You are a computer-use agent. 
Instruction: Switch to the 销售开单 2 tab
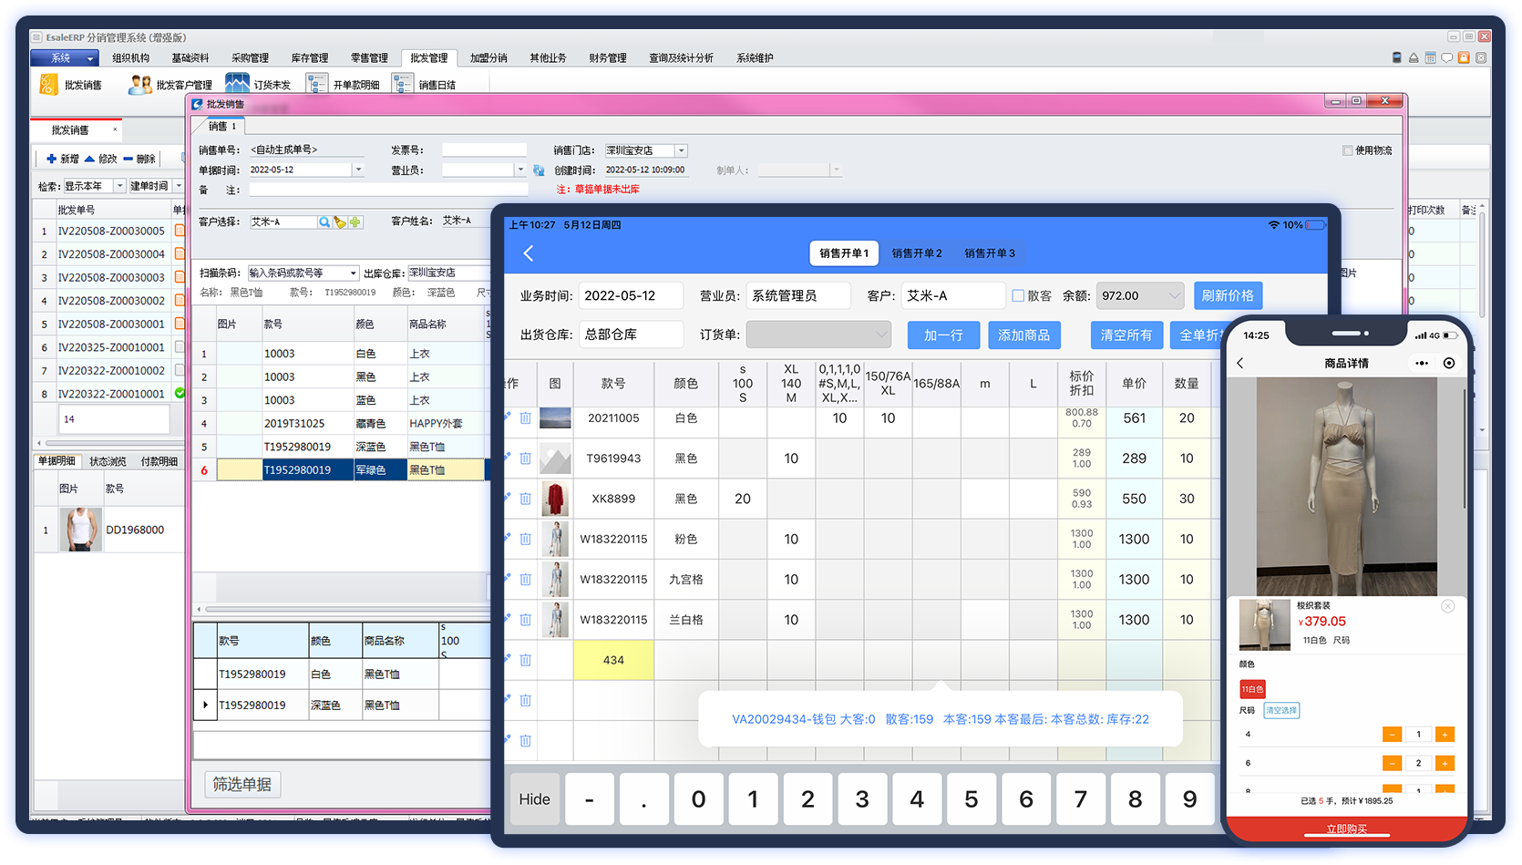click(x=916, y=253)
